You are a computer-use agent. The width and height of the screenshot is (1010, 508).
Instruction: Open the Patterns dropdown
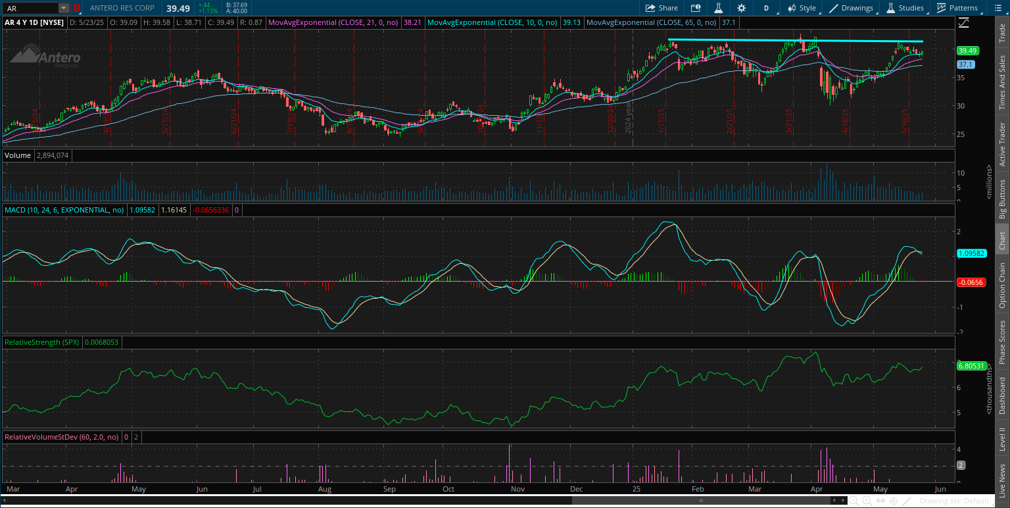[x=957, y=8]
